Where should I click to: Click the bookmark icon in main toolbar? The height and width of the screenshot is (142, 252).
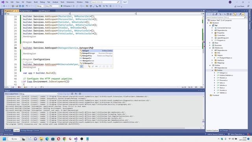coord(110,6)
